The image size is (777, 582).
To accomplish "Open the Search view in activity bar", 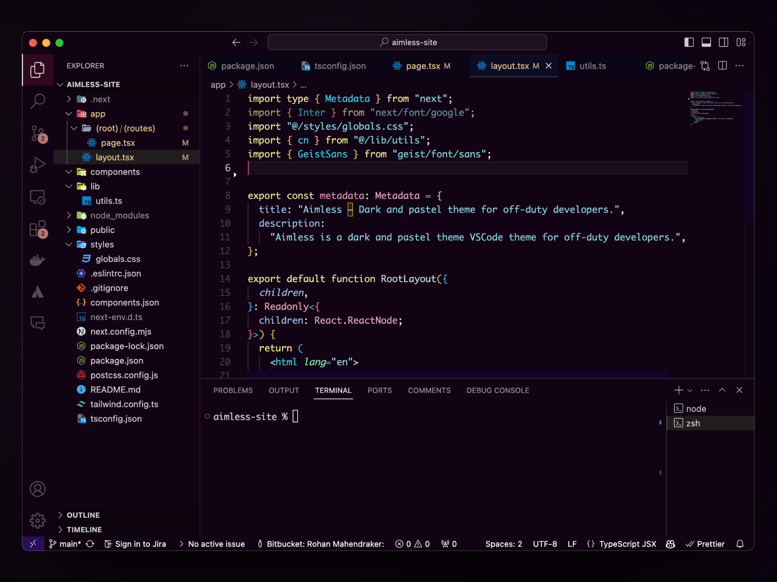I will pos(37,101).
